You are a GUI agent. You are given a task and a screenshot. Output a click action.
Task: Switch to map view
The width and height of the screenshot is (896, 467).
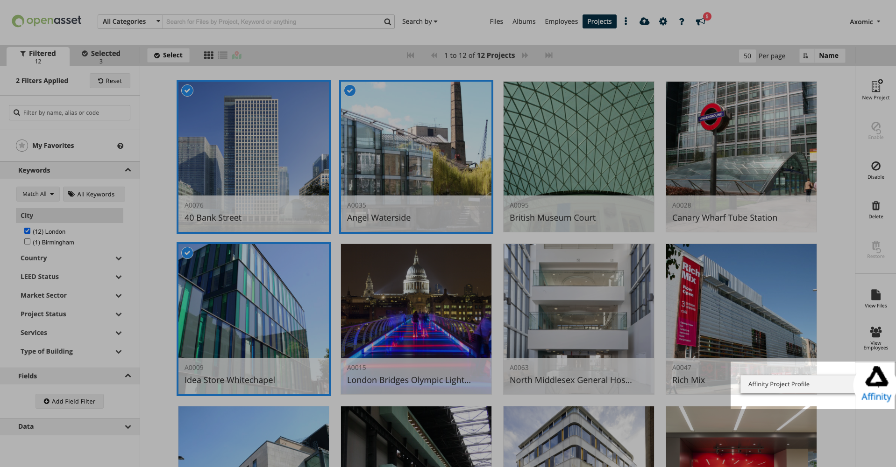237,56
